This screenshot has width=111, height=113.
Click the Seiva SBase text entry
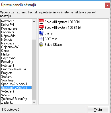53,45
